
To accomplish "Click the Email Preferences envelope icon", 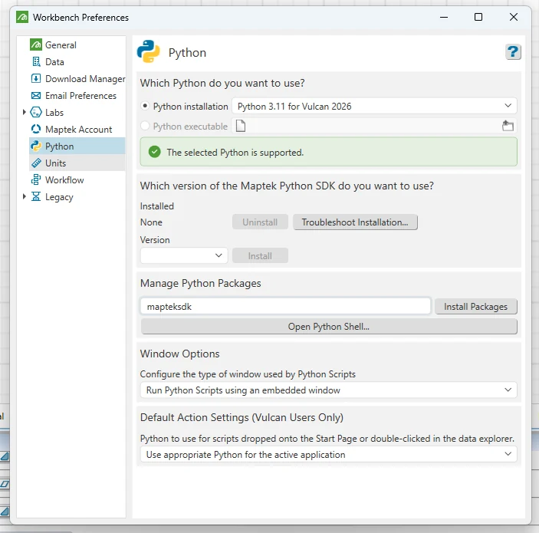I will tap(36, 95).
